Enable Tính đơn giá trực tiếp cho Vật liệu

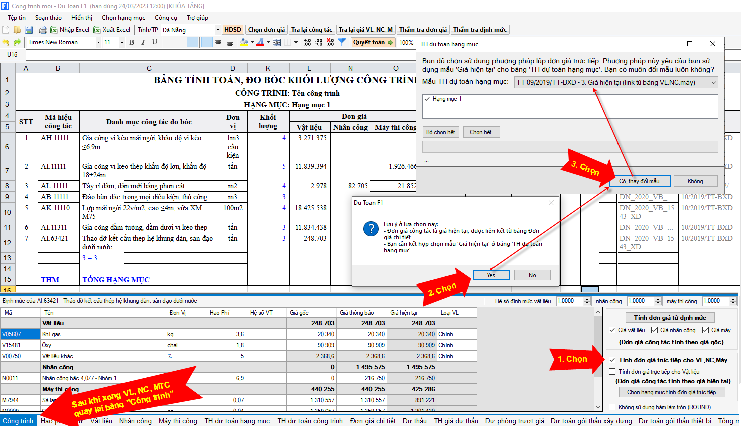[x=612, y=372]
